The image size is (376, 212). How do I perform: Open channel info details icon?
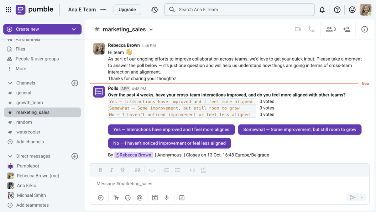click(364, 29)
